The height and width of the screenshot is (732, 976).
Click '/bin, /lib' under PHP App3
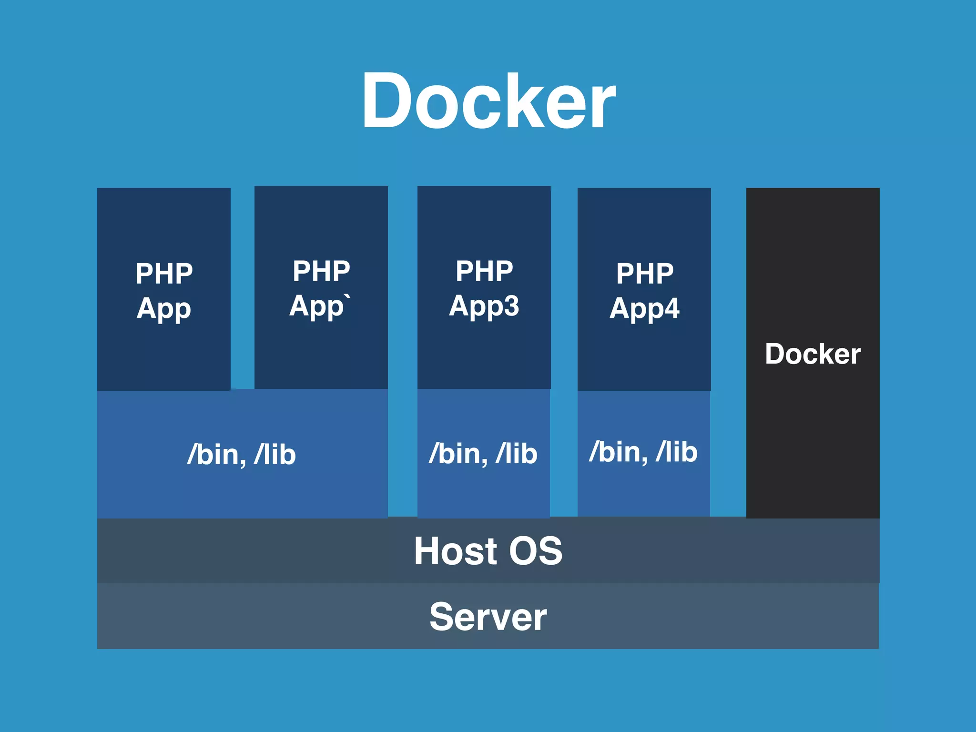click(484, 453)
